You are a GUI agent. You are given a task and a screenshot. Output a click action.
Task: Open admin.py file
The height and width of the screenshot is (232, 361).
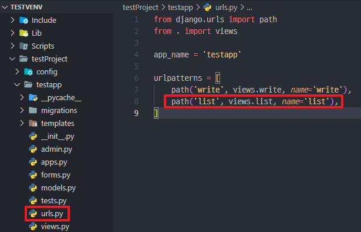pos(56,149)
